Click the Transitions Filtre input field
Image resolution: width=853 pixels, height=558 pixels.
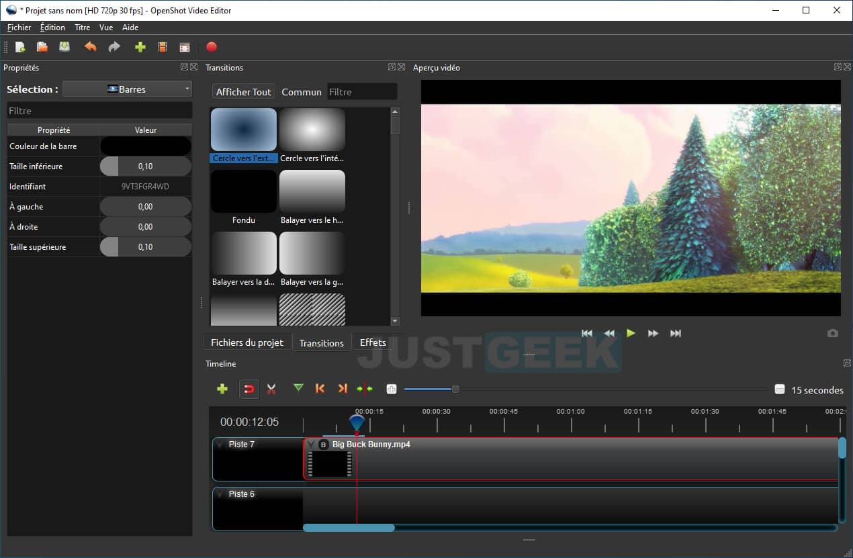click(x=362, y=92)
